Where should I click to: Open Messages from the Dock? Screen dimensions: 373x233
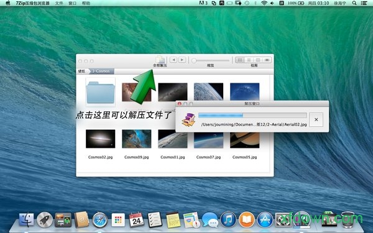coord(210,220)
